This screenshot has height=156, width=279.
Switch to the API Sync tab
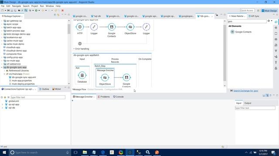click(x=254, y=16)
